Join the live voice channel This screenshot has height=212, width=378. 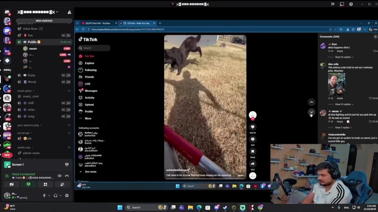tap(44, 35)
